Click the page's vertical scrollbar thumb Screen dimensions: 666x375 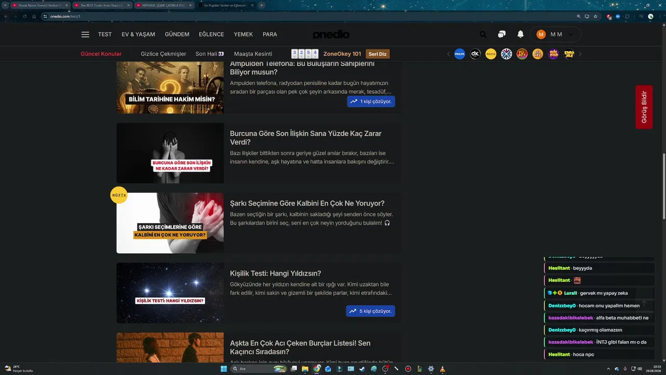pos(664,186)
